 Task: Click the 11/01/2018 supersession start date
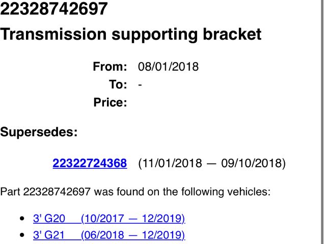pos(171,164)
